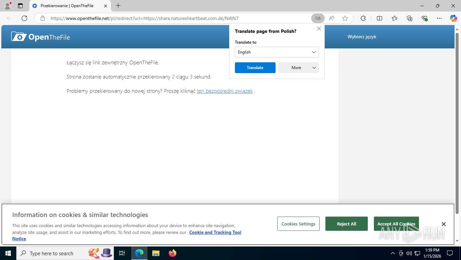This screenshot has height=260, width=461.
Task: Toggle the translate icon in address bar
Action: [318, 18]
